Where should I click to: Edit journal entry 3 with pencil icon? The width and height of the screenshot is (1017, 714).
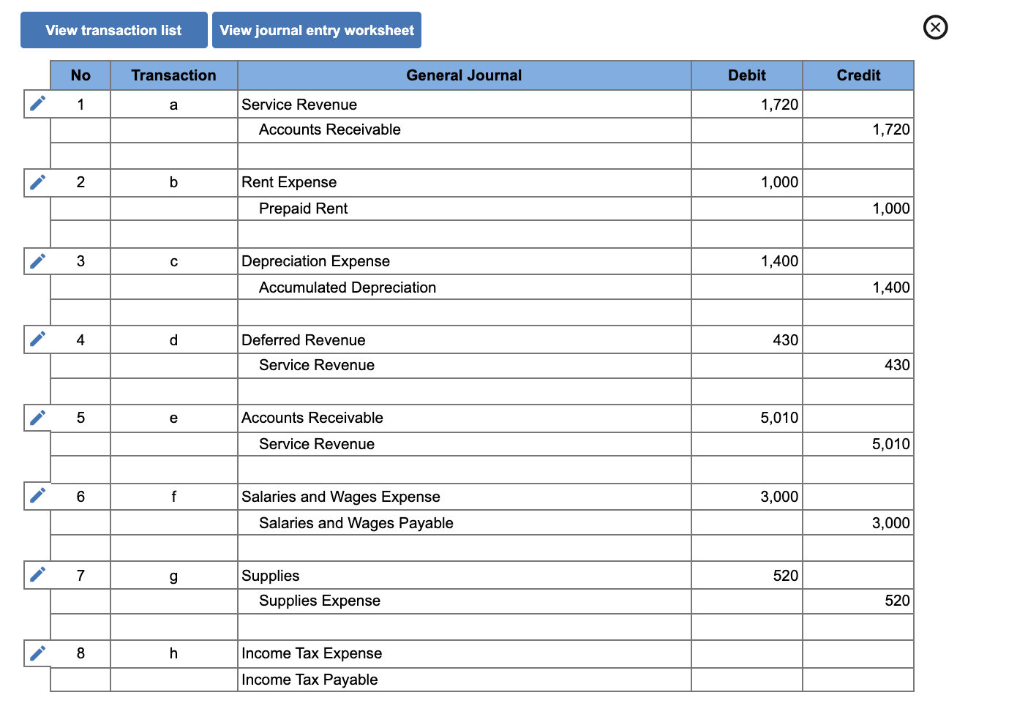pyautogui.click(x=38, y=261)
